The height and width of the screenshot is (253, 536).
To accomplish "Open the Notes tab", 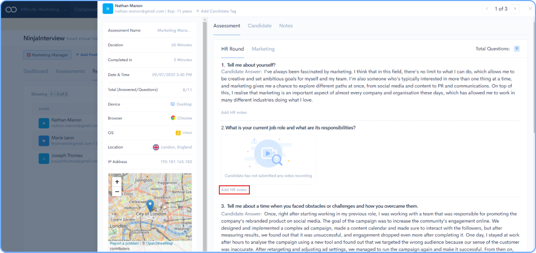I will (x=286, y=26).
